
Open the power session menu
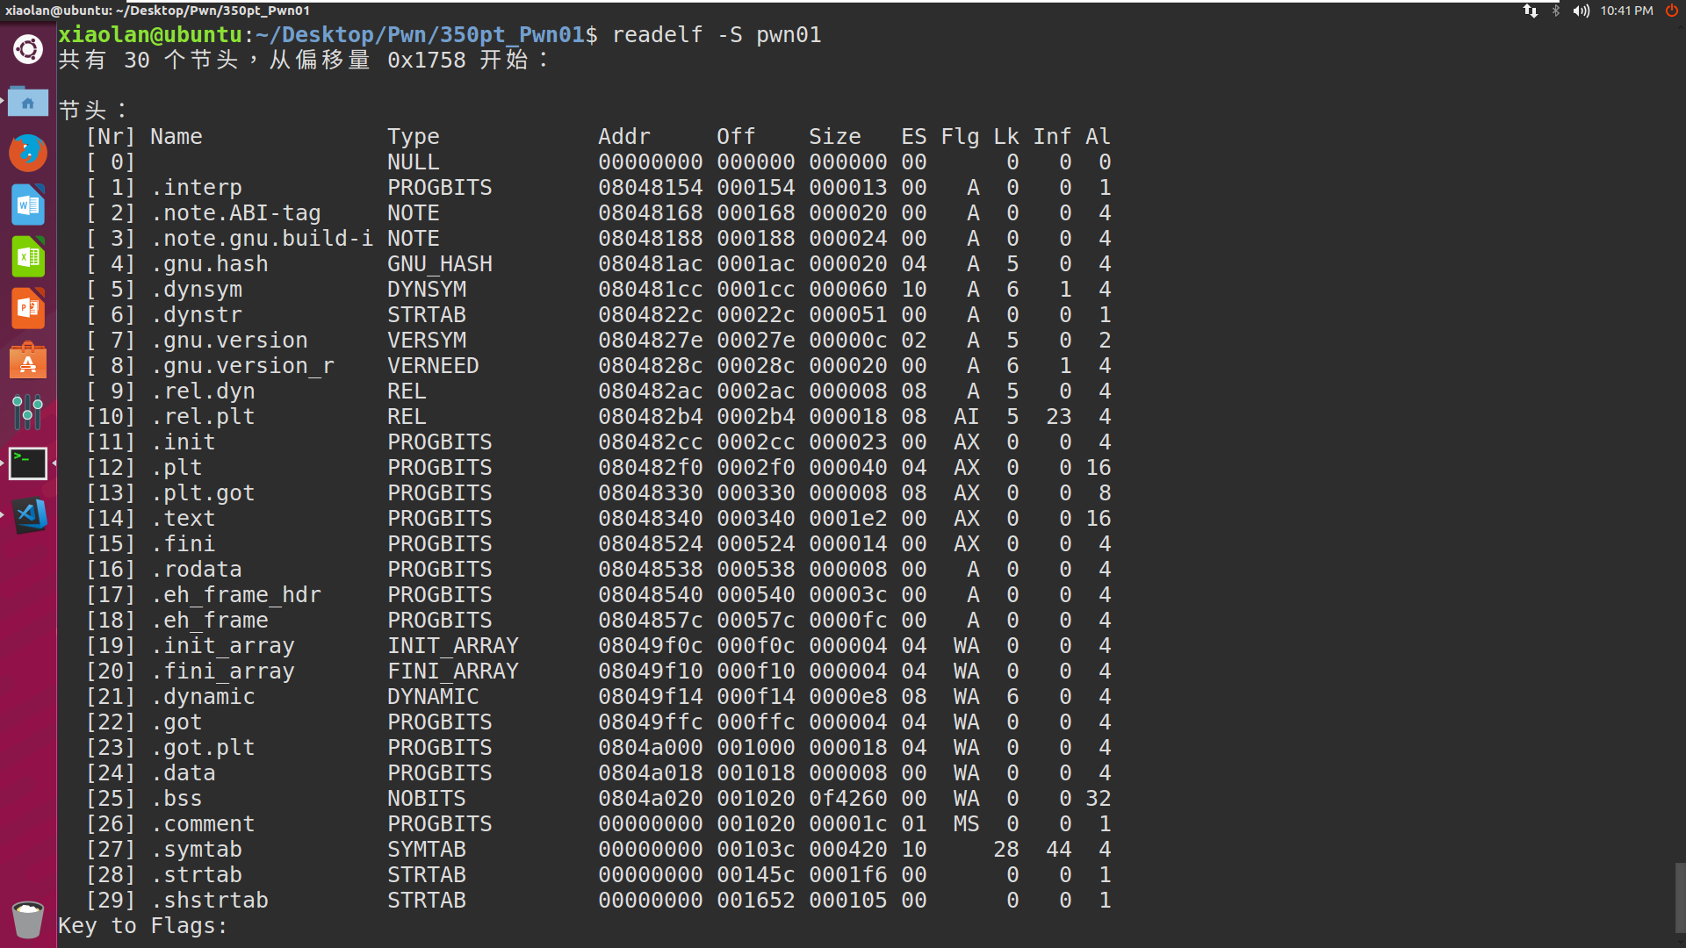(x=1672, y=11)
